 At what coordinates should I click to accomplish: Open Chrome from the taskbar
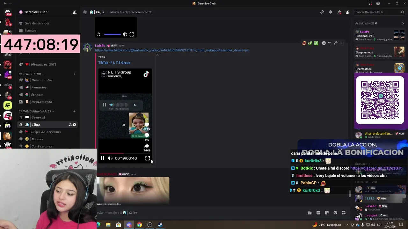coord(139,225)
